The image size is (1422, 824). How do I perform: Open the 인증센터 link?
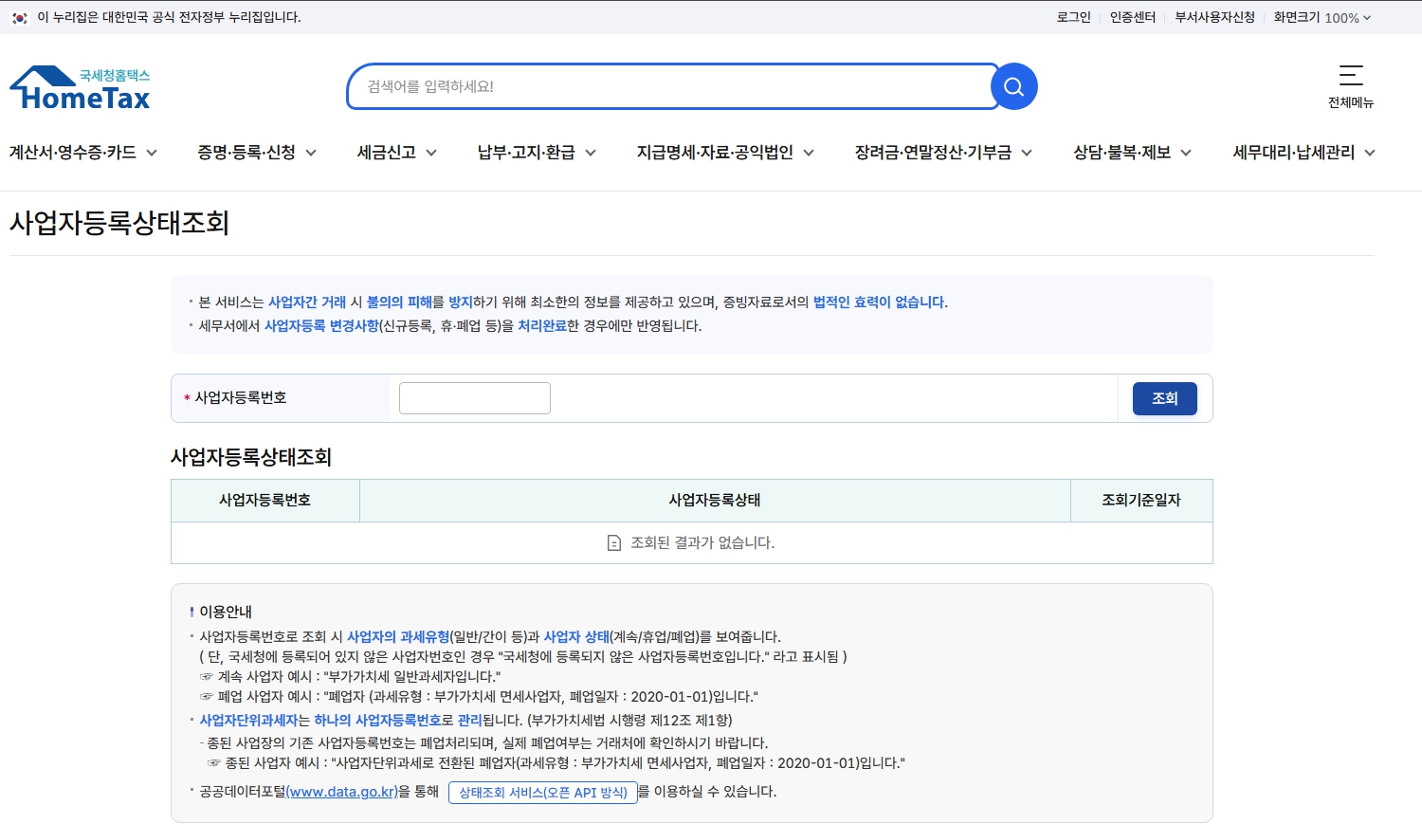point(1132,17)
